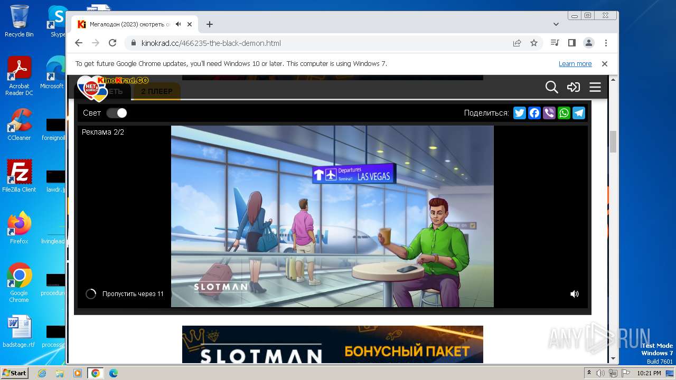Share via Viber

[549, 113]
